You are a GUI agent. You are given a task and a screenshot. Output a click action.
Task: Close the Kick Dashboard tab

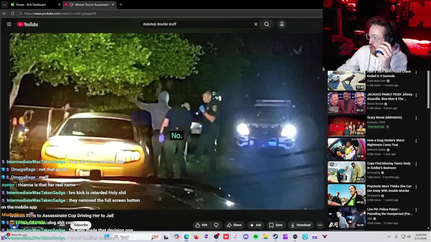point(59,4)
